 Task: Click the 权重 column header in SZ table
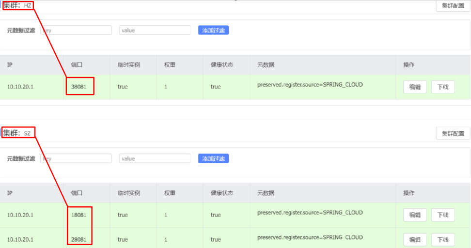point(169,193)
